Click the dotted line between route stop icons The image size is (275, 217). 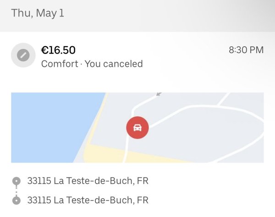coord(16,190)
